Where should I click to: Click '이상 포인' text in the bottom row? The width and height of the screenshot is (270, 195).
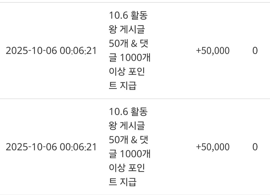[x=127, y=168]
